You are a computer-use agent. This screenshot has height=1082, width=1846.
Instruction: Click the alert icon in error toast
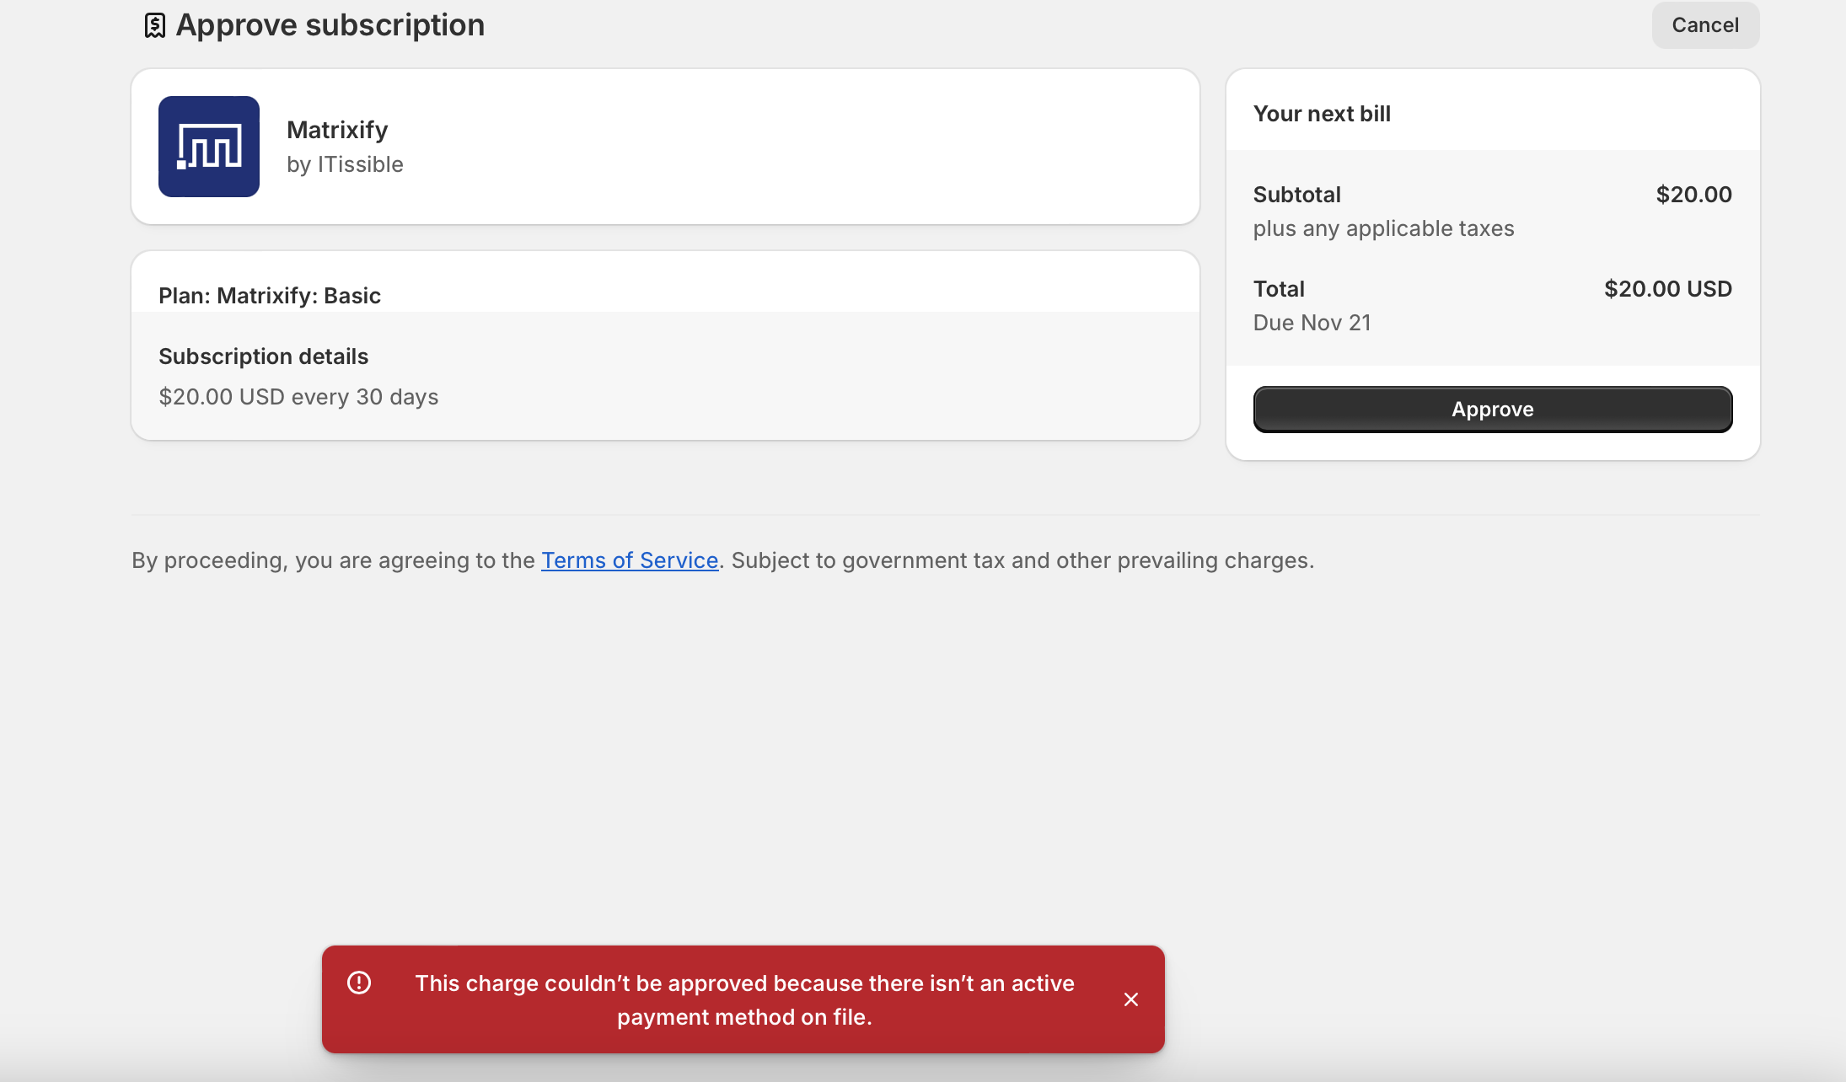[x=359, y=983]
